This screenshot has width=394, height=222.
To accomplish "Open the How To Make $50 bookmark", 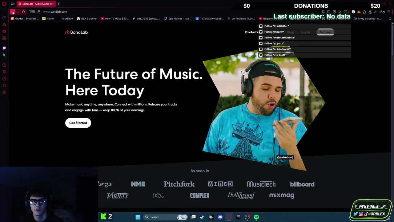I will [115, 18].
